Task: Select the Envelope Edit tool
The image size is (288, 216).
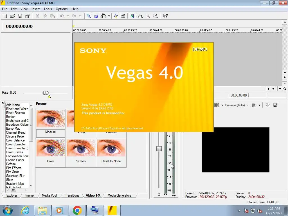Action: (140, 16)
